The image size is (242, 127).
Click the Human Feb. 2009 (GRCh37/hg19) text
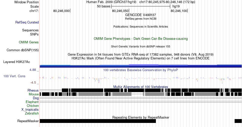point(111,2)
